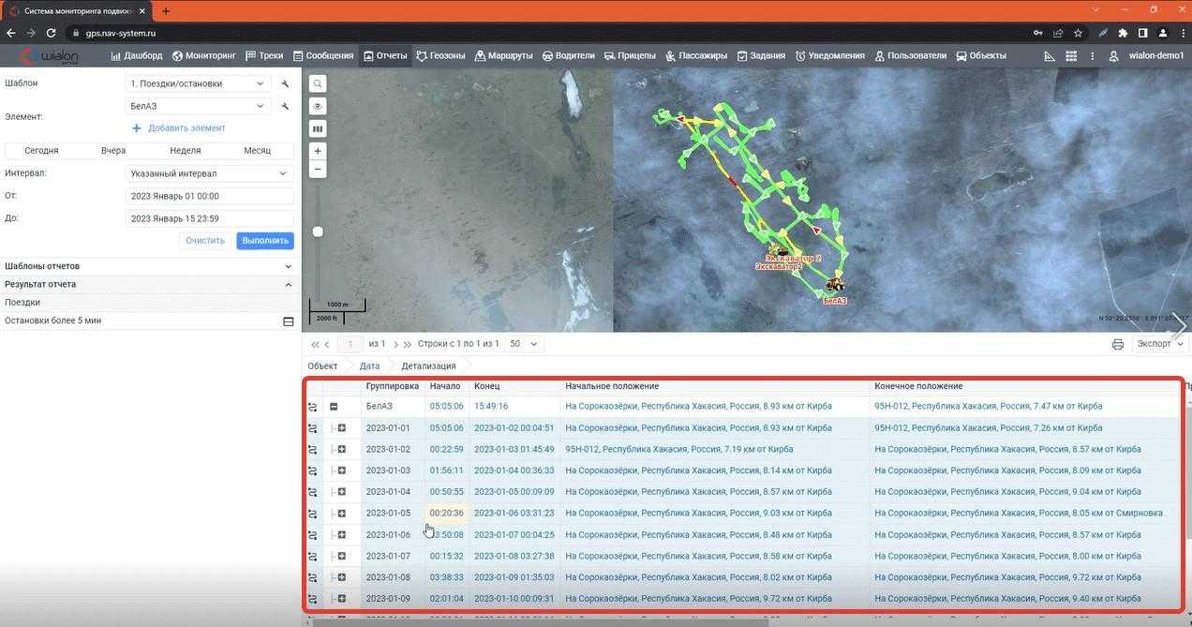
Task: Select the Неделя period
Action: tap(186, 150)
